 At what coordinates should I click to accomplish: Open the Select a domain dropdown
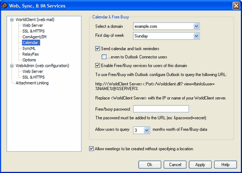196,26
